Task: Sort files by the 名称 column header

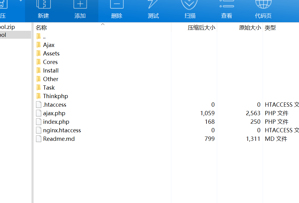Action: click(x=42, y=27)
